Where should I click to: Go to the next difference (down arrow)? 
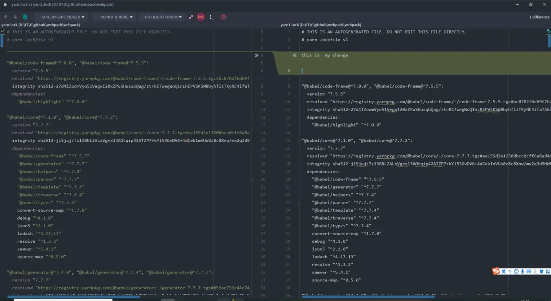coord(15,17)
